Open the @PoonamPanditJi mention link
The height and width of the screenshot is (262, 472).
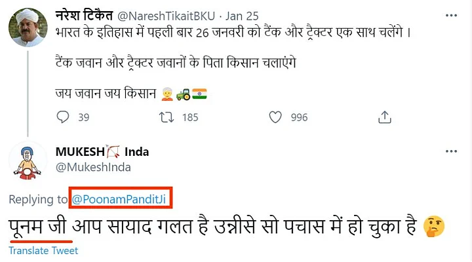tap(123, 199)
